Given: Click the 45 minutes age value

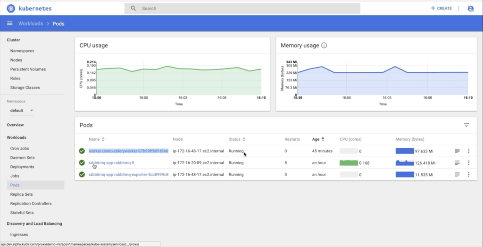Looking at the screenshot, I should coord(322,151).
